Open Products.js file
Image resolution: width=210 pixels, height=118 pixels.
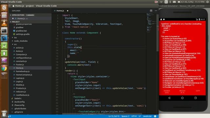21,88
